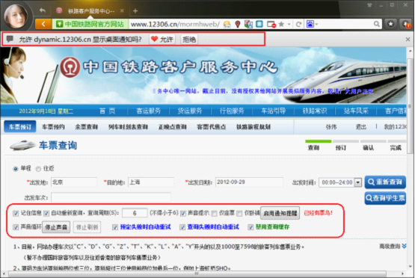Click the 出发日期 field 2012-09-29
The height and width of the screenshot is (278, 415).
(x=249, y=182)
